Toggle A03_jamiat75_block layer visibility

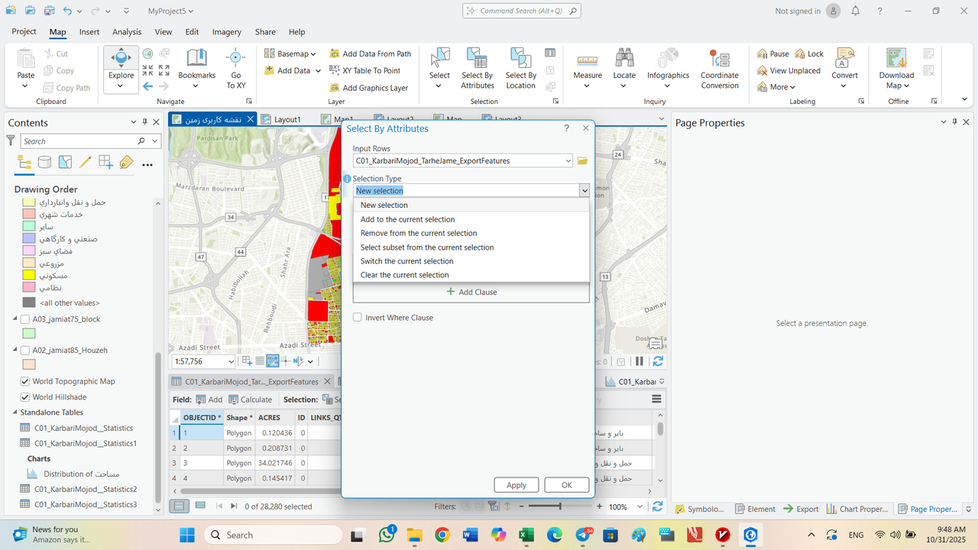tap(25, 319)
